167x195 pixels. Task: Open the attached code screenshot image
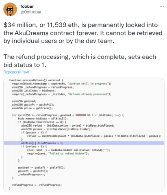tap(84, 135)
